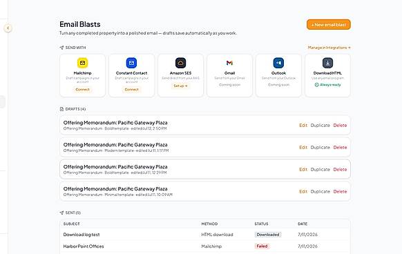This screenshot has height=254, width=402.
Task: Duplicate the Minimal template draft
Action: (320, 191)
